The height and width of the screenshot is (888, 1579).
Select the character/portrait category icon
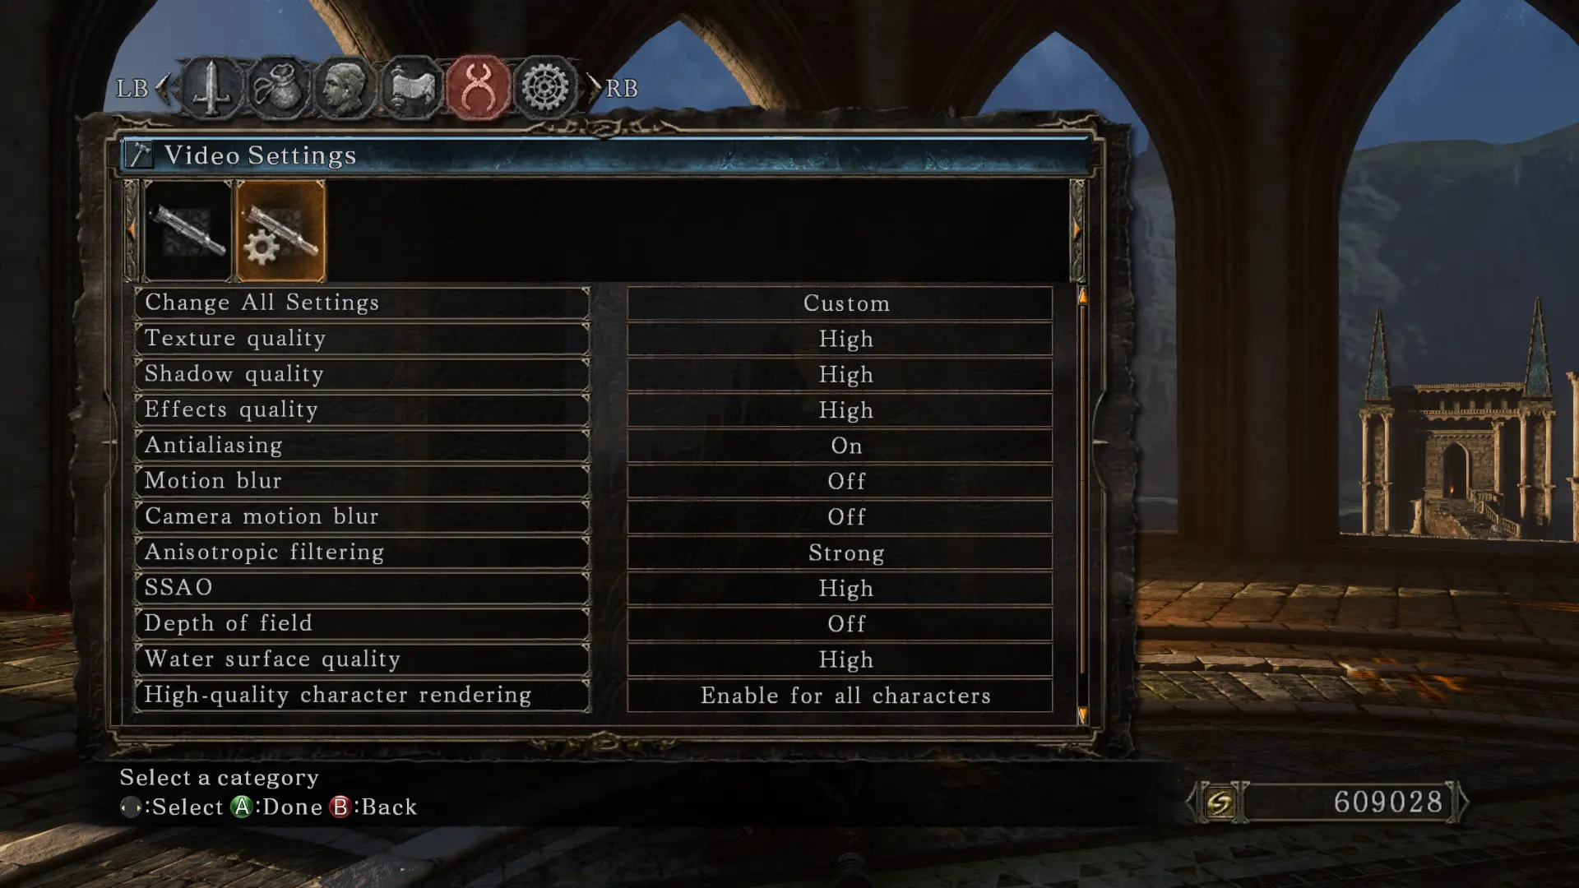click(x=345, y=86)
